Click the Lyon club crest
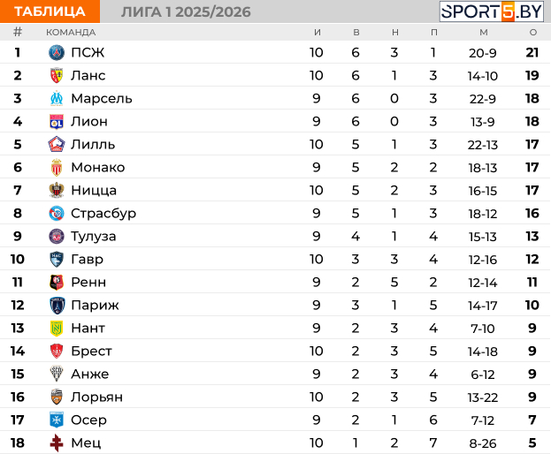The height and width of the screenshot is (454, 551). tap(57, 122)
